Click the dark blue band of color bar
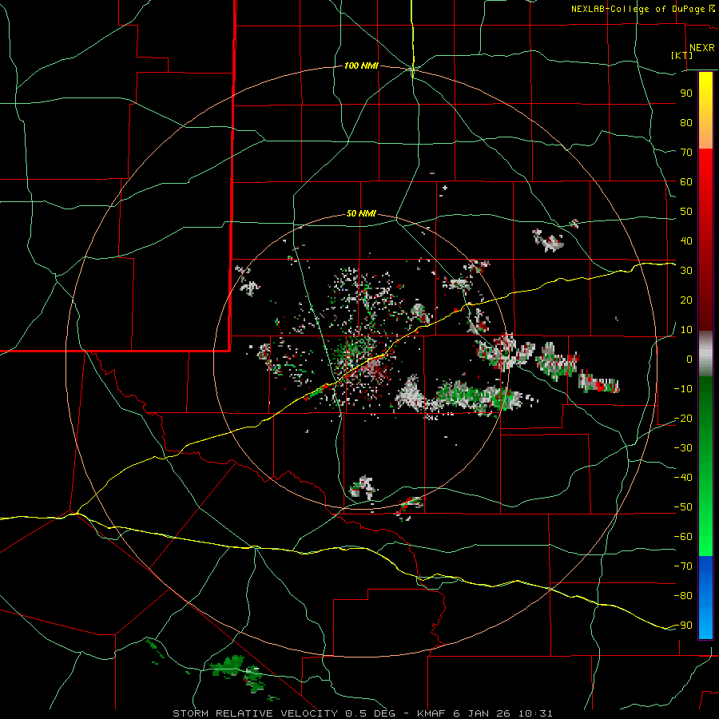Screen dimensions: 719x719 [705, 569]
